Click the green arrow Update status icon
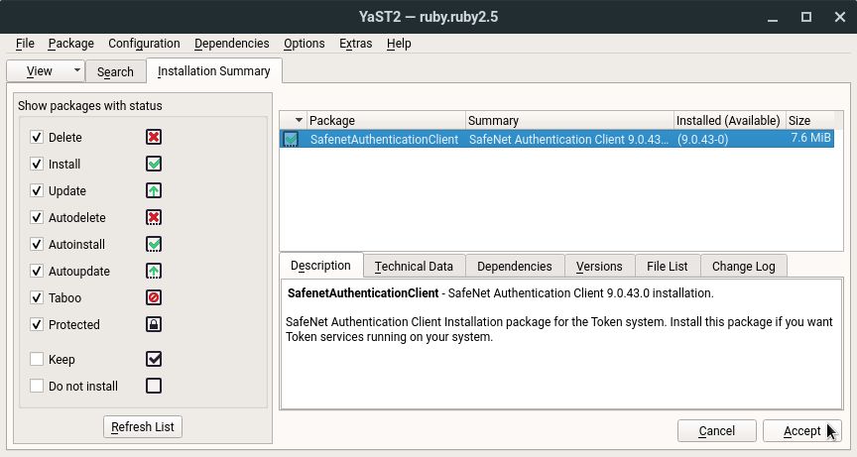 [x=154, y=190]
